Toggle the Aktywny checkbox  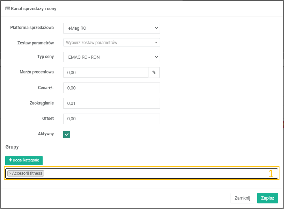67,134
